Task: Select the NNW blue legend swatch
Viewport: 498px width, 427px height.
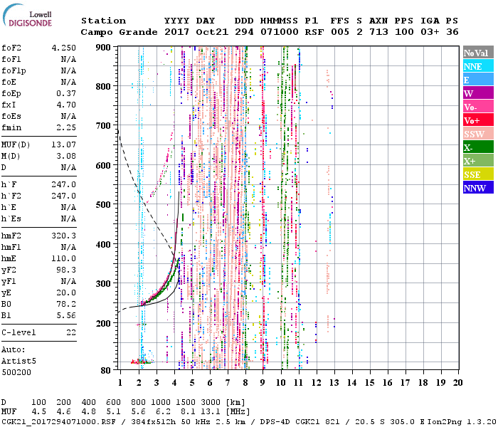Action: click(x=478, y=188)
